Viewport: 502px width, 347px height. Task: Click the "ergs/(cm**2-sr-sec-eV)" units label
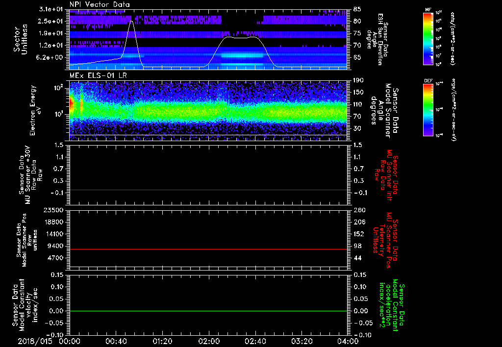pyautogui.click(x=453, y=110)
